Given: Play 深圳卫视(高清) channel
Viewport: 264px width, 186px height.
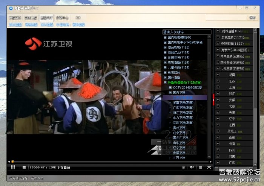Looking at the screenshot, I should [183, 123].
